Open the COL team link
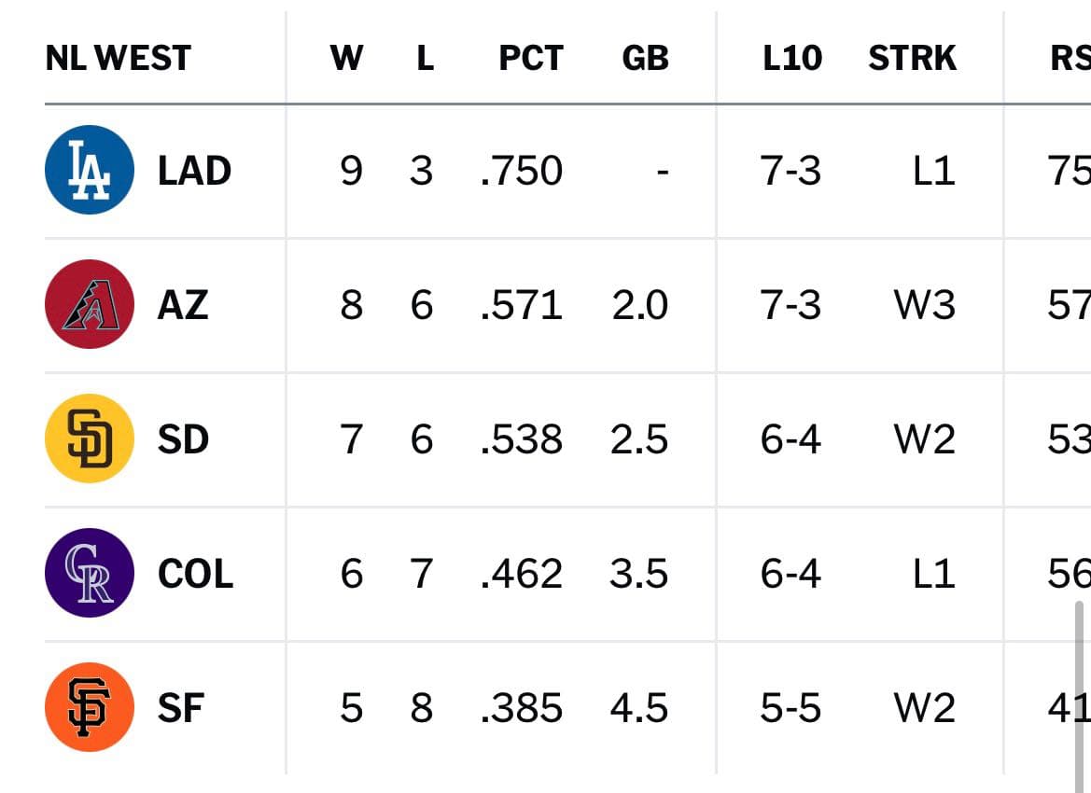This screenshot has width=1091, height=793. [x=195, y=574]
